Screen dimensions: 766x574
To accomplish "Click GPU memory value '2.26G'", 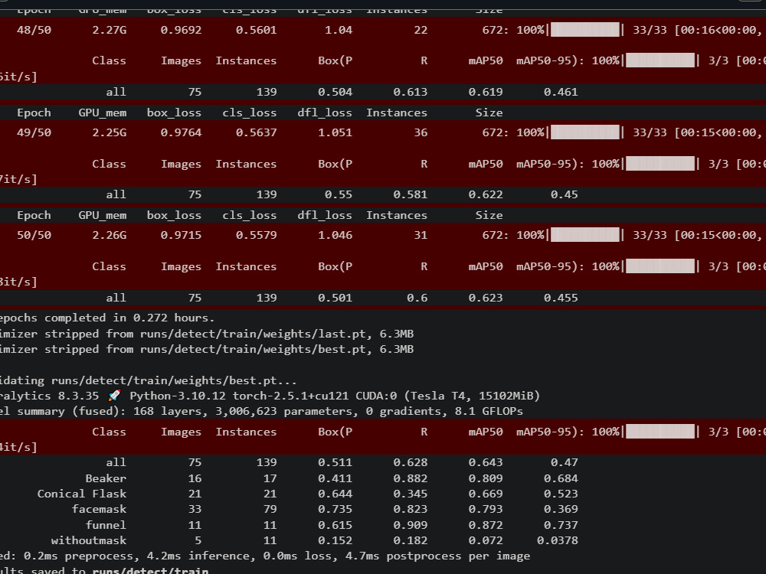I will tap(110, 235).
